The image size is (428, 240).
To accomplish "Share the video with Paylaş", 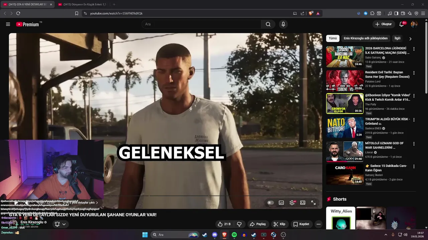I will click(258, 224).
